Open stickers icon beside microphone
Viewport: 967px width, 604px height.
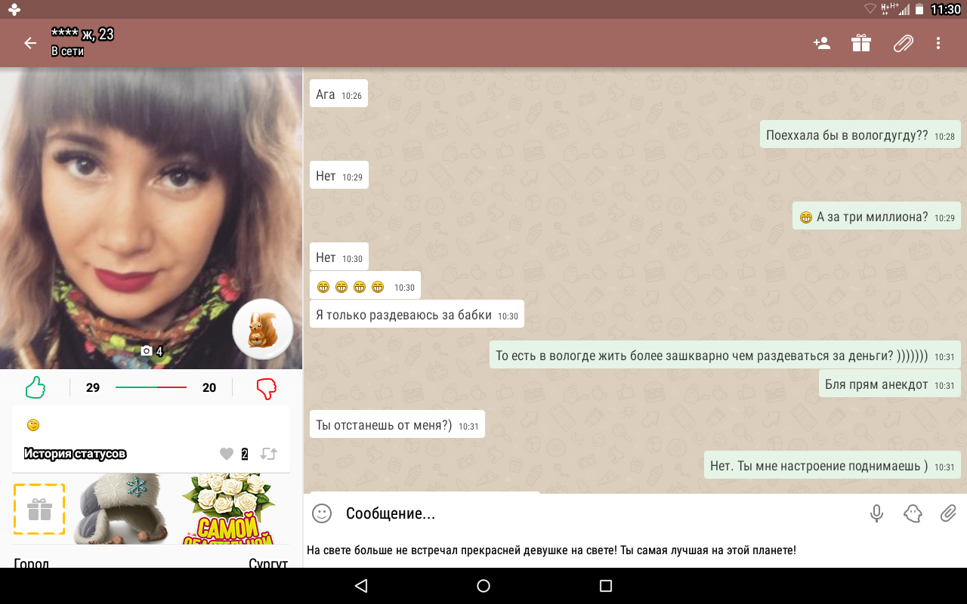point(913,513)
